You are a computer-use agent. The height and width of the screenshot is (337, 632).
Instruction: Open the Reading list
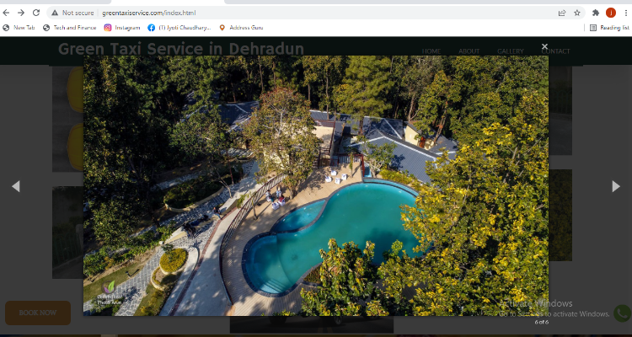(609, 28)
